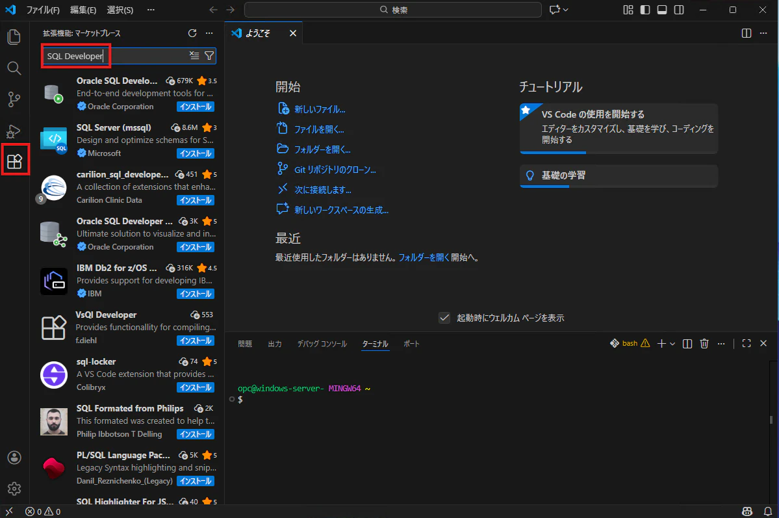Open the Accounts icon in activity bar

[14, 458]
